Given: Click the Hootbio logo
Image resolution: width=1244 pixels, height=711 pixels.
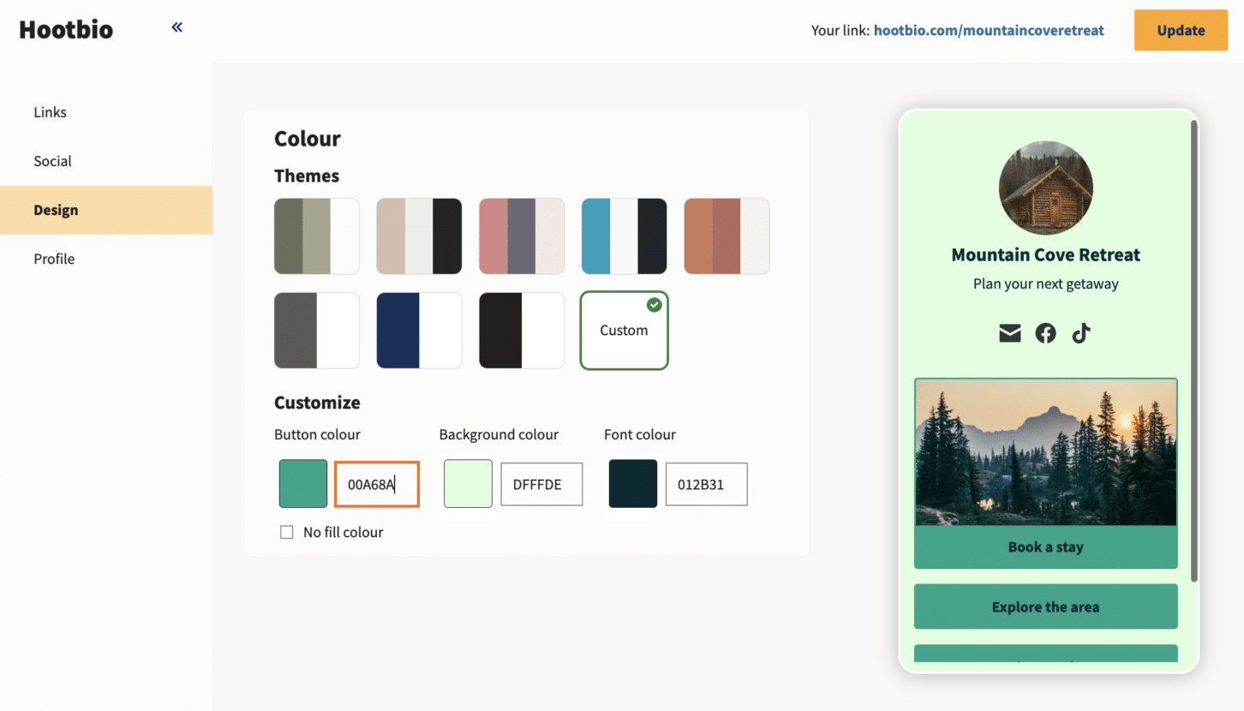Looking at the screenshot, I should point(66,30).
